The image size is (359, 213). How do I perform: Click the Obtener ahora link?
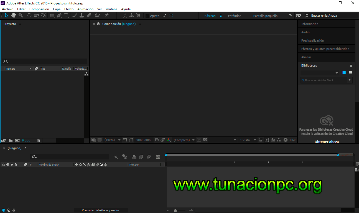tap(326, 142)
